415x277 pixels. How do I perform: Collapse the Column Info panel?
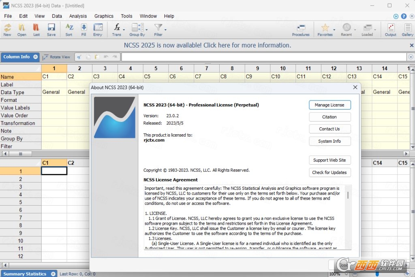(x=36, y=57)
